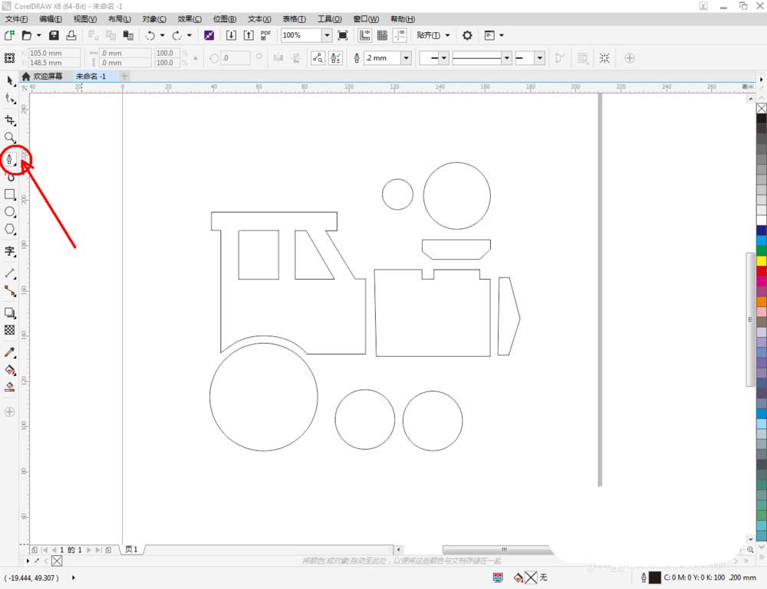
Task: Toggle Show Guidelines button
Action: 400,35
